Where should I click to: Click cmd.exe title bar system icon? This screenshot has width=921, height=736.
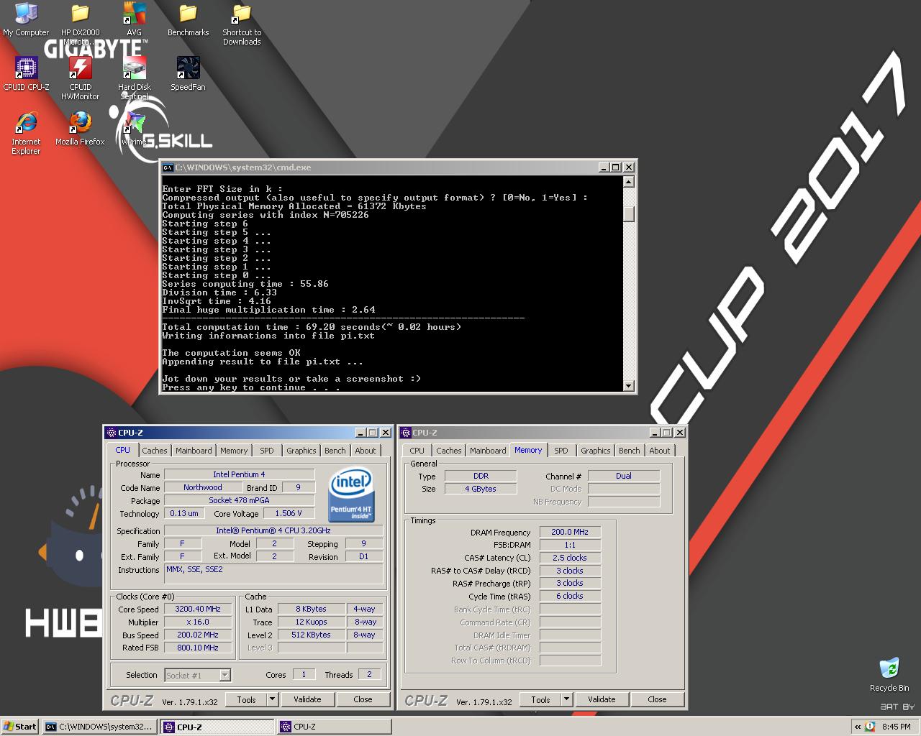coord(168,167)
